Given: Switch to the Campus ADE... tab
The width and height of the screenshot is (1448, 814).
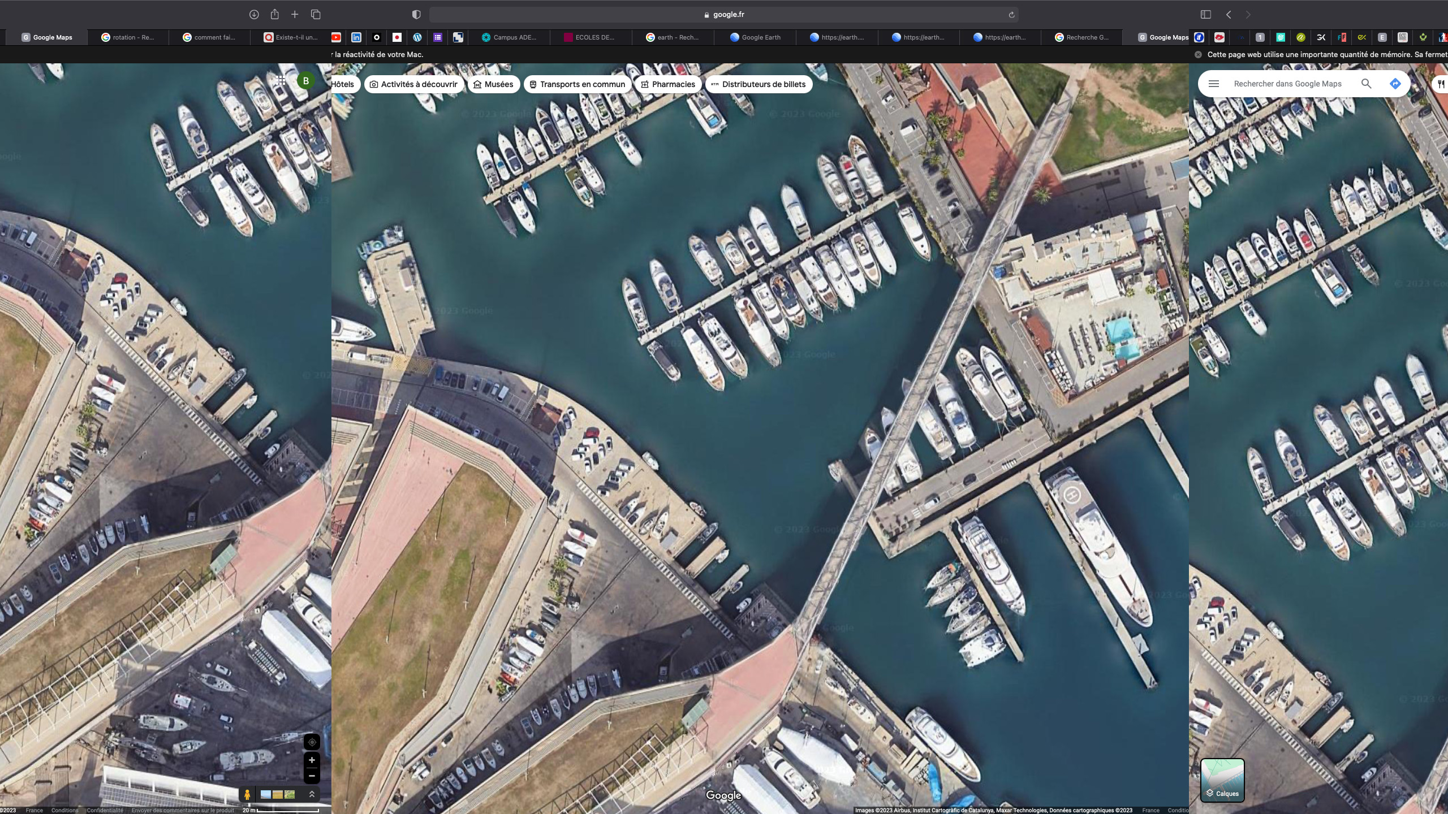Looking at the screenshot, I should click(x=509, y=37).
